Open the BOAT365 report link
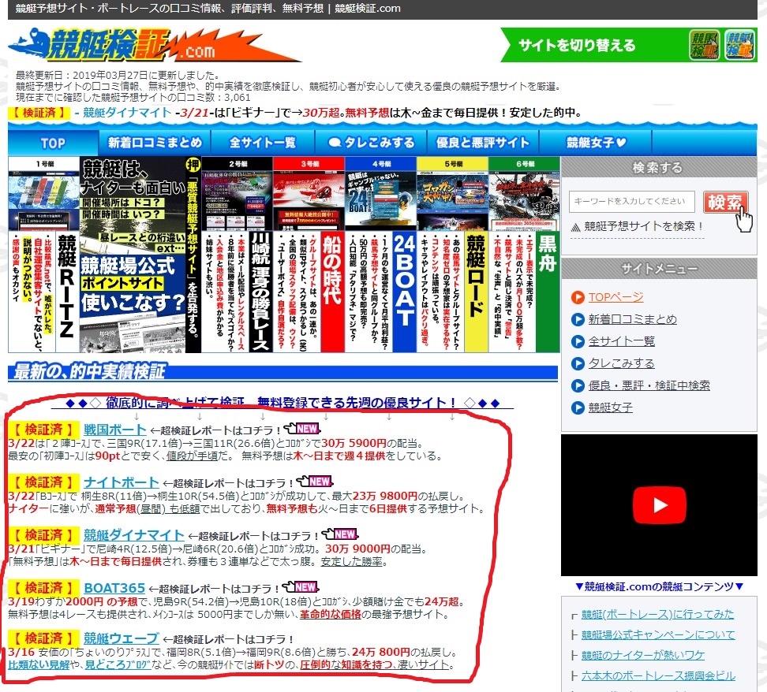Screen dimensions: 767x692 coord(114,588)
